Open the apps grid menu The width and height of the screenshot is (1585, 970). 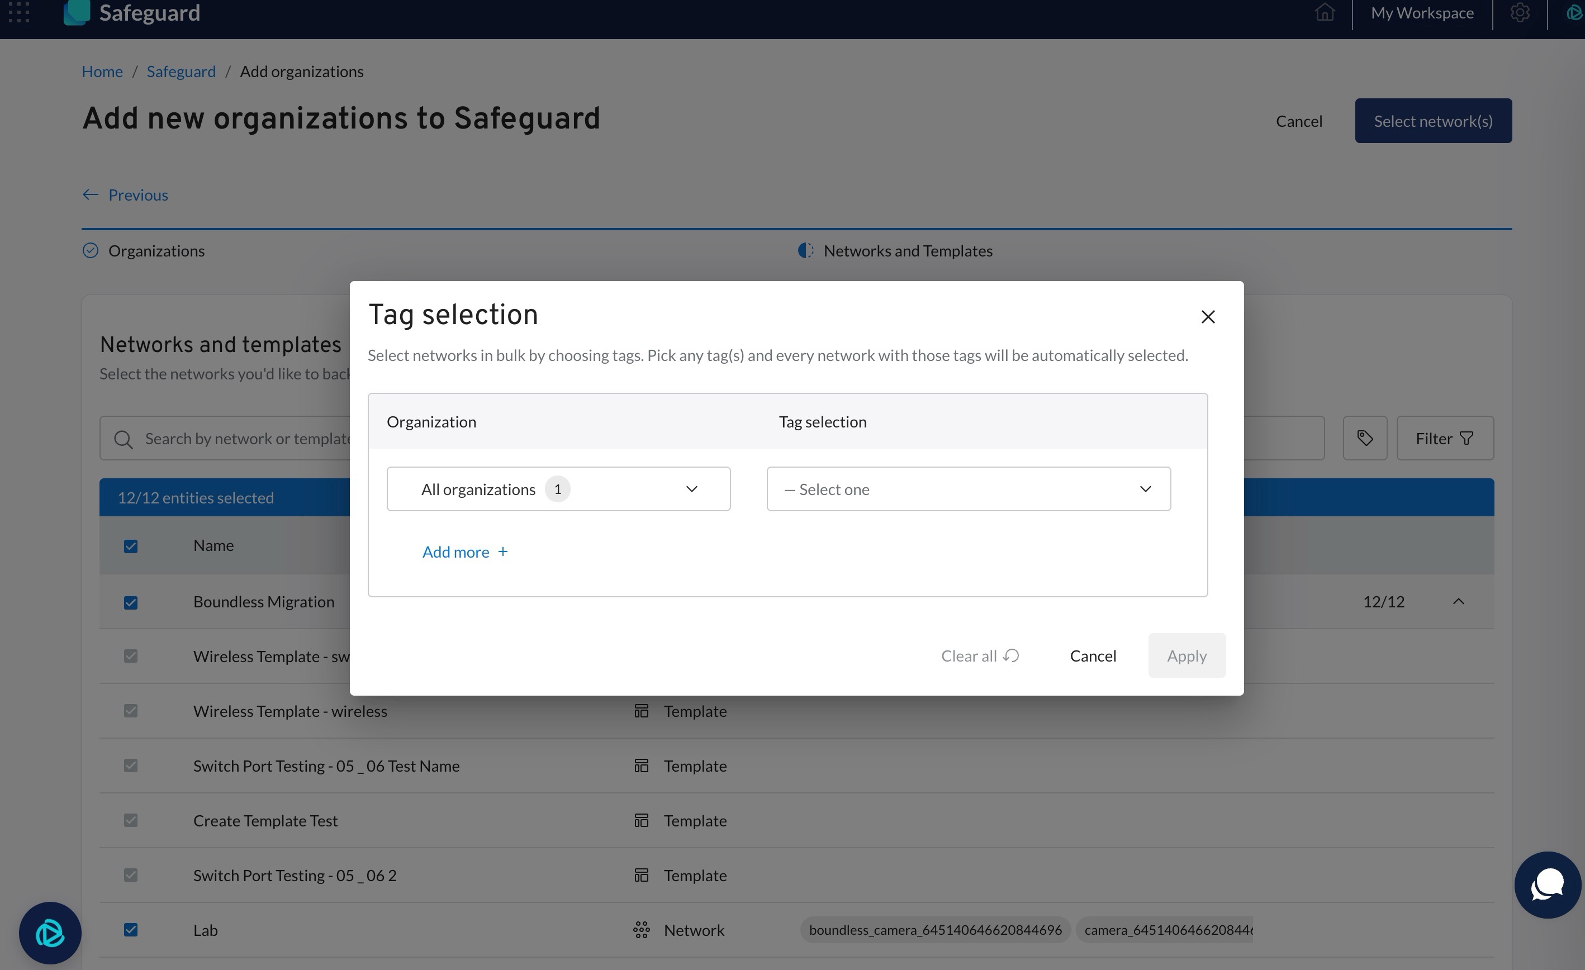20,13
